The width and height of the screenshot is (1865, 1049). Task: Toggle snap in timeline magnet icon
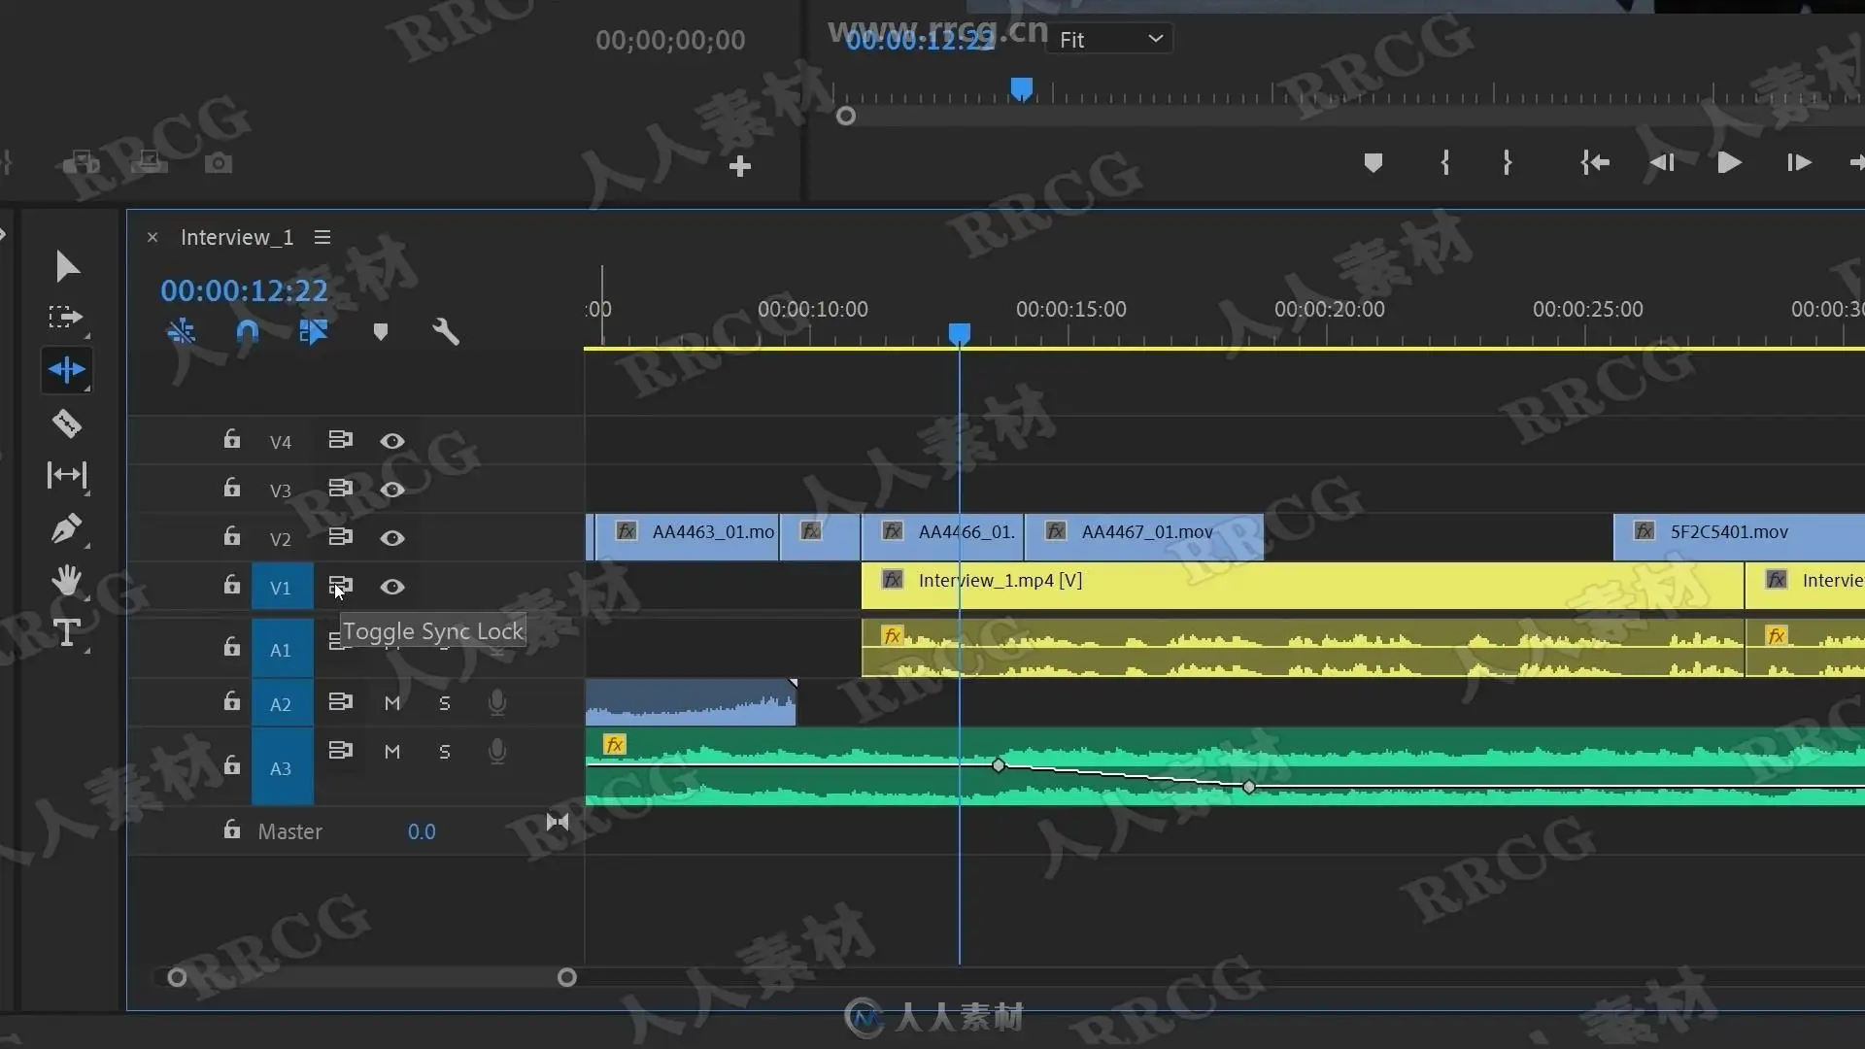(247, 332)
